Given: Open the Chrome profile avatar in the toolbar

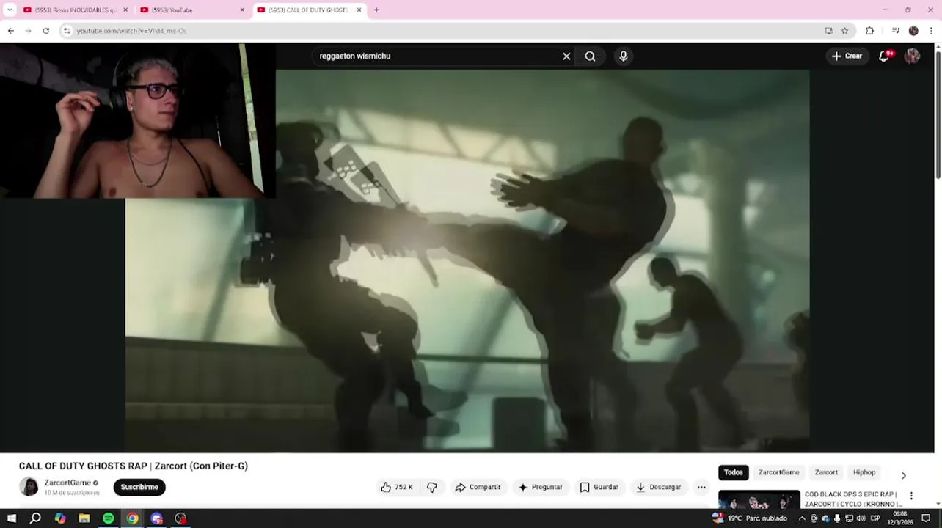Looking at the screenshot, I should [913, 31].
